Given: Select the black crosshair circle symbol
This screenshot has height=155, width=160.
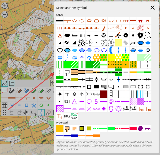Looking at the screenshot, I should (x=104, y=36).
